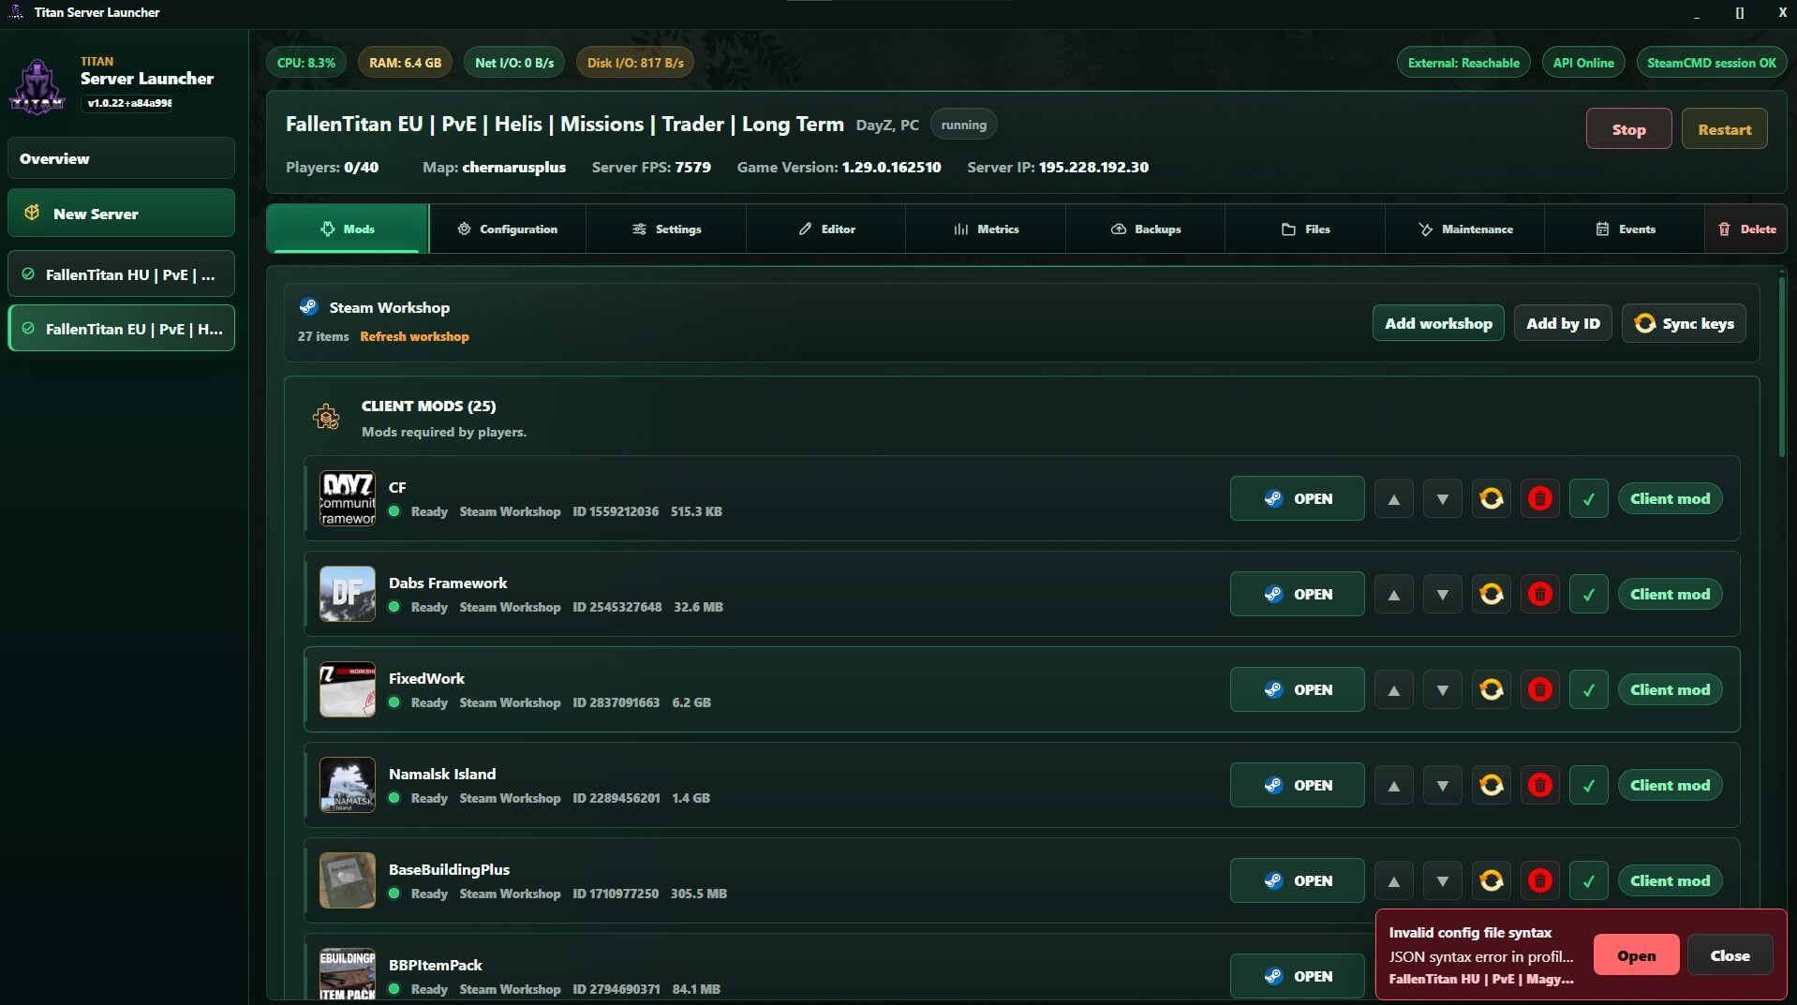The width and height of the screenshot is (1797, 1005).
Task: Switch to the Settings tab
Action: click(x=666, y=229)
